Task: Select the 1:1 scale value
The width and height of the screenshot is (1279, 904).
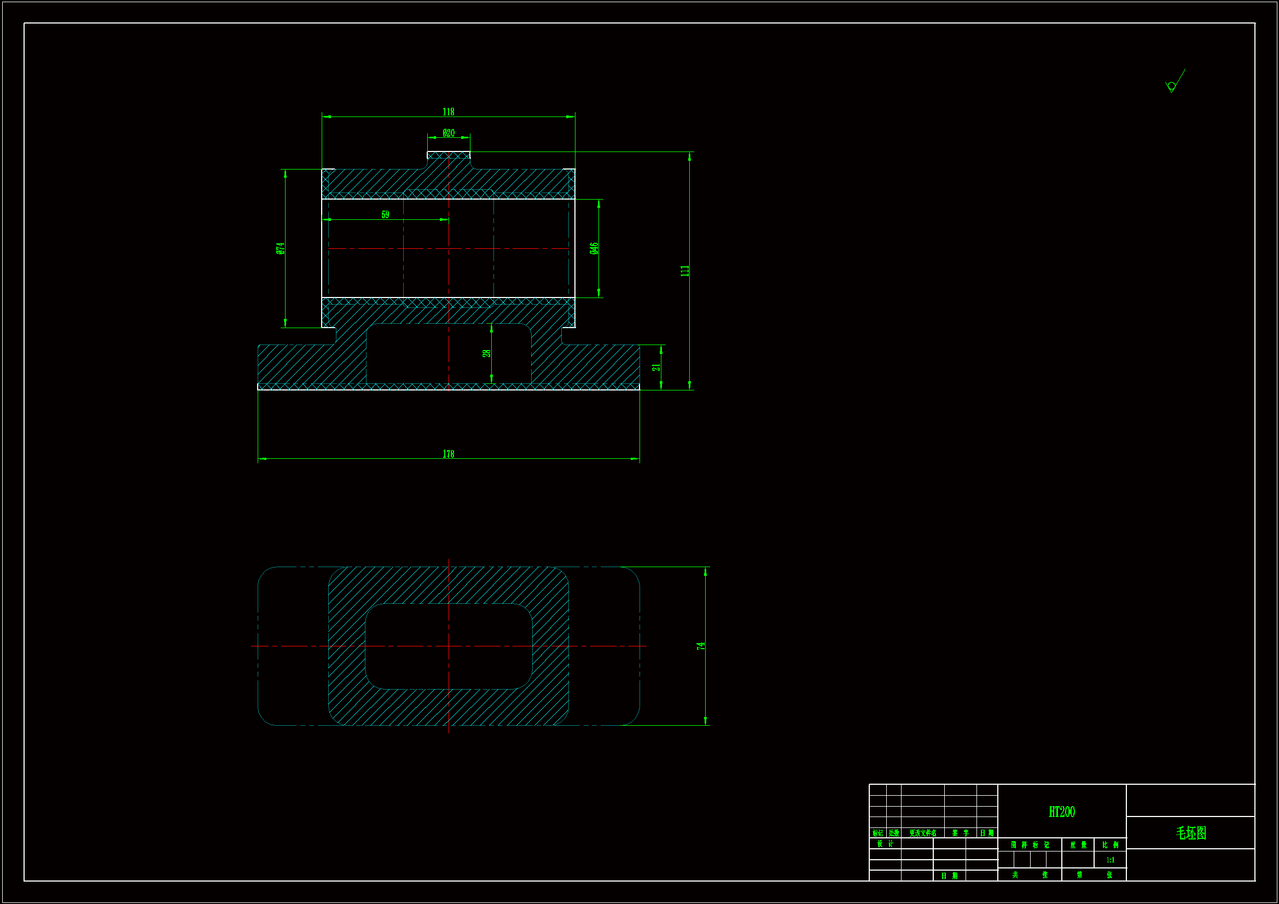Action: pos(1110,860)
